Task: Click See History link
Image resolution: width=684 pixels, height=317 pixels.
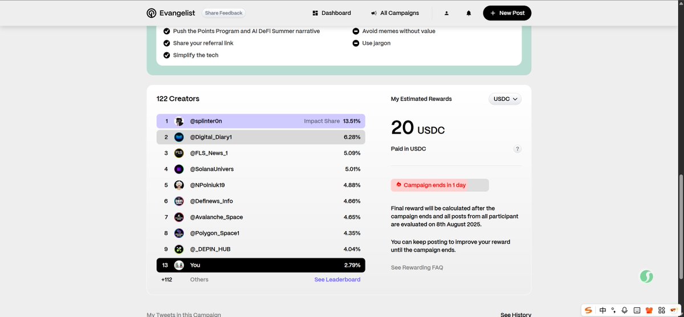Action: [x=516, y=315]
